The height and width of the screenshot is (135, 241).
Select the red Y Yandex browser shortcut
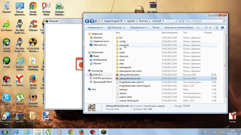(20, 81)
